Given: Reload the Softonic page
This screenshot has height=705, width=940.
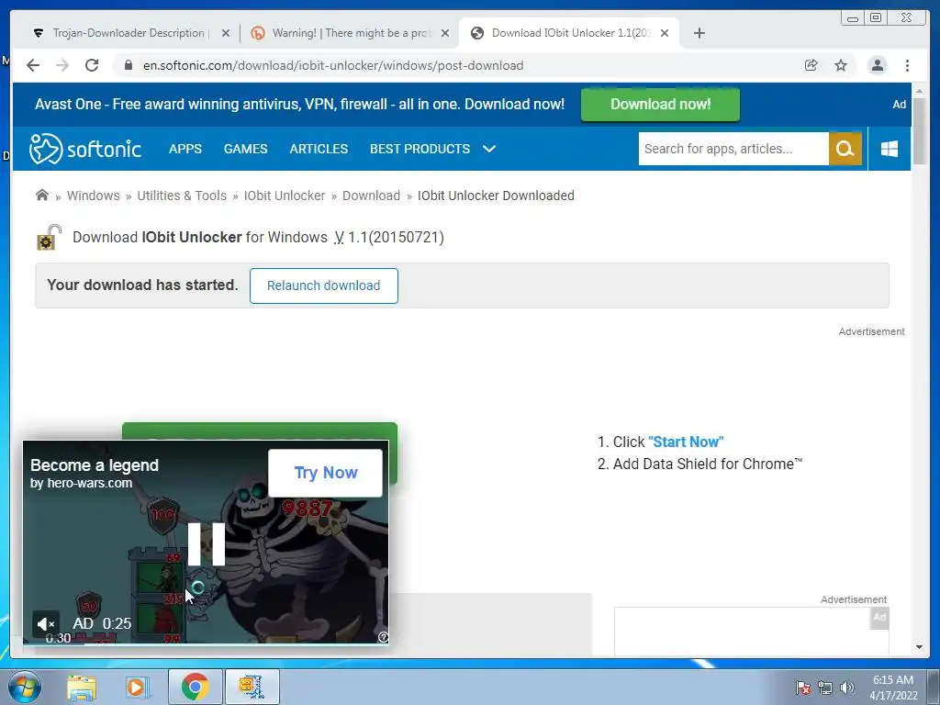Looking at the screenshot, I should (92, 65).
